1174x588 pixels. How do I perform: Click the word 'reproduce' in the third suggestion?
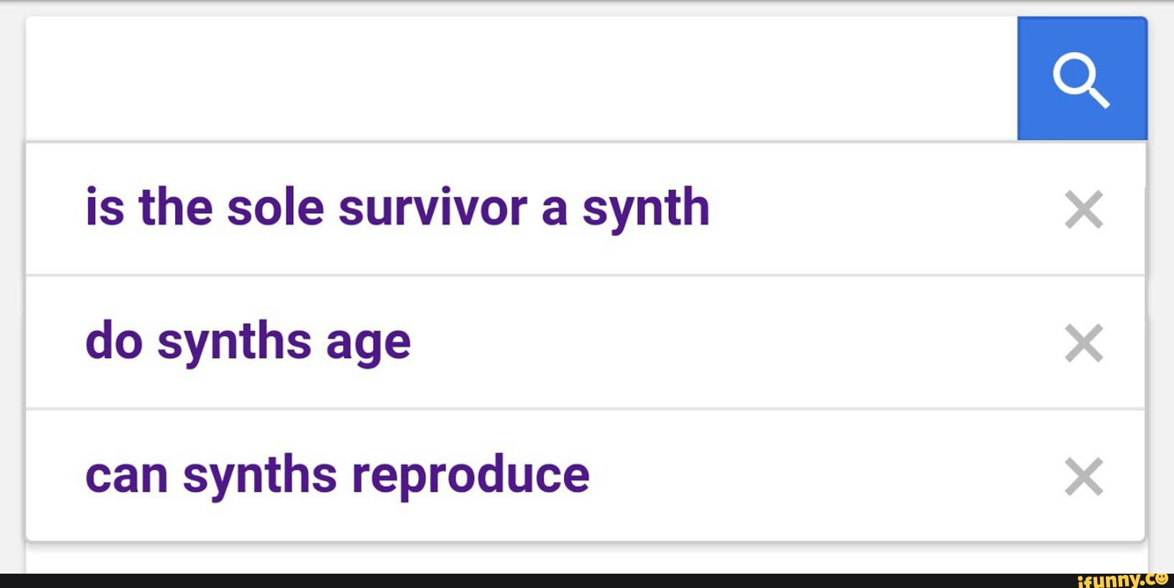click(x=471, y=476)
